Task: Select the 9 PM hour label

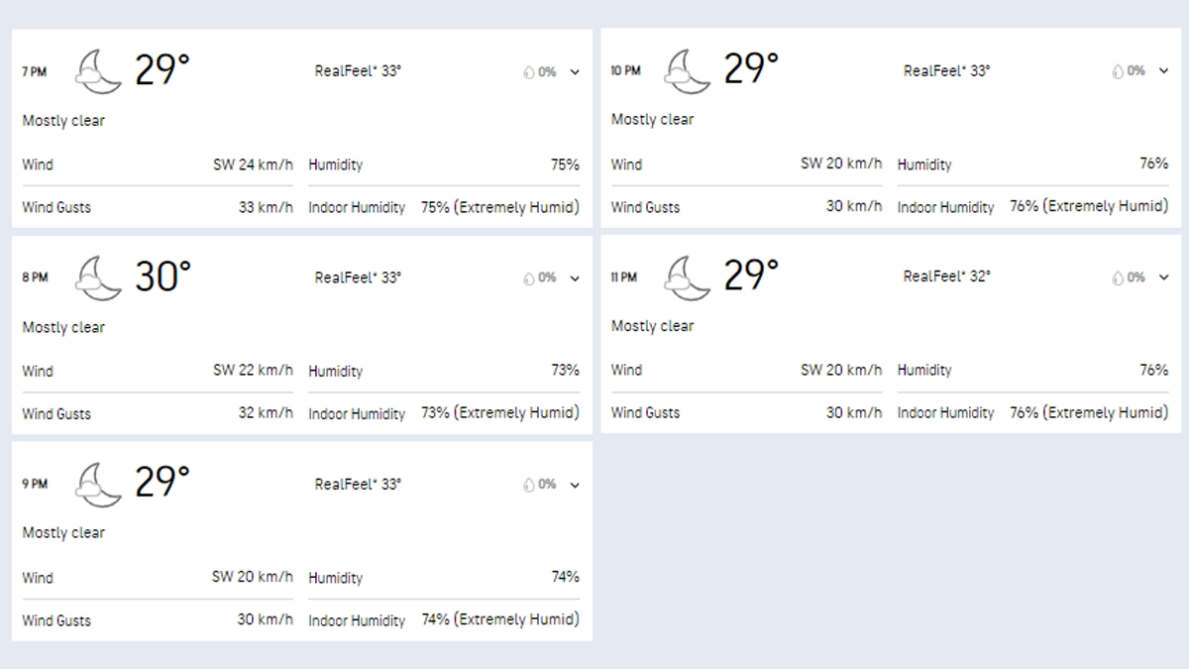Action: click(35, 485)
